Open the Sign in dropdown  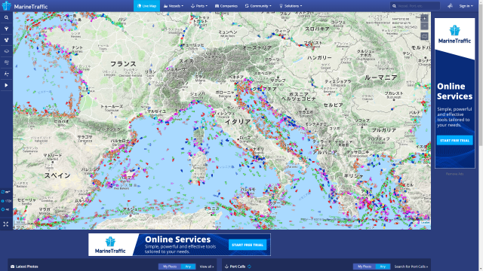466,6
